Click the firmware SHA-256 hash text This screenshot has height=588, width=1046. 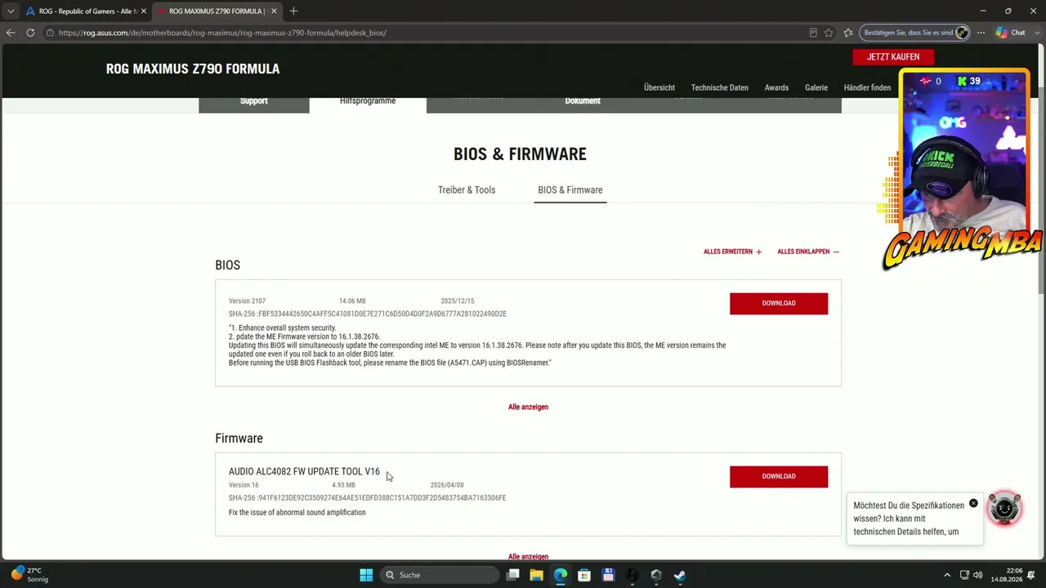coord(368,498)
